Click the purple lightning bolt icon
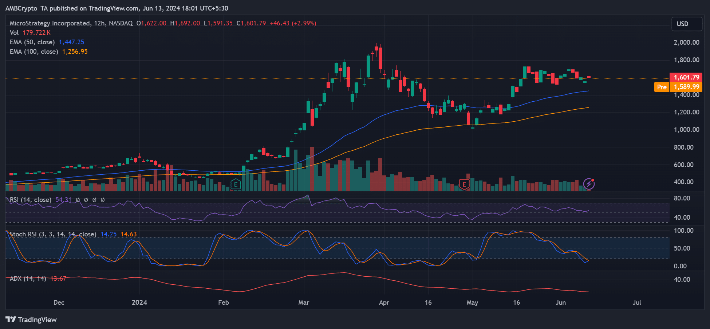The image size is (710, 329). click(589, 184)
